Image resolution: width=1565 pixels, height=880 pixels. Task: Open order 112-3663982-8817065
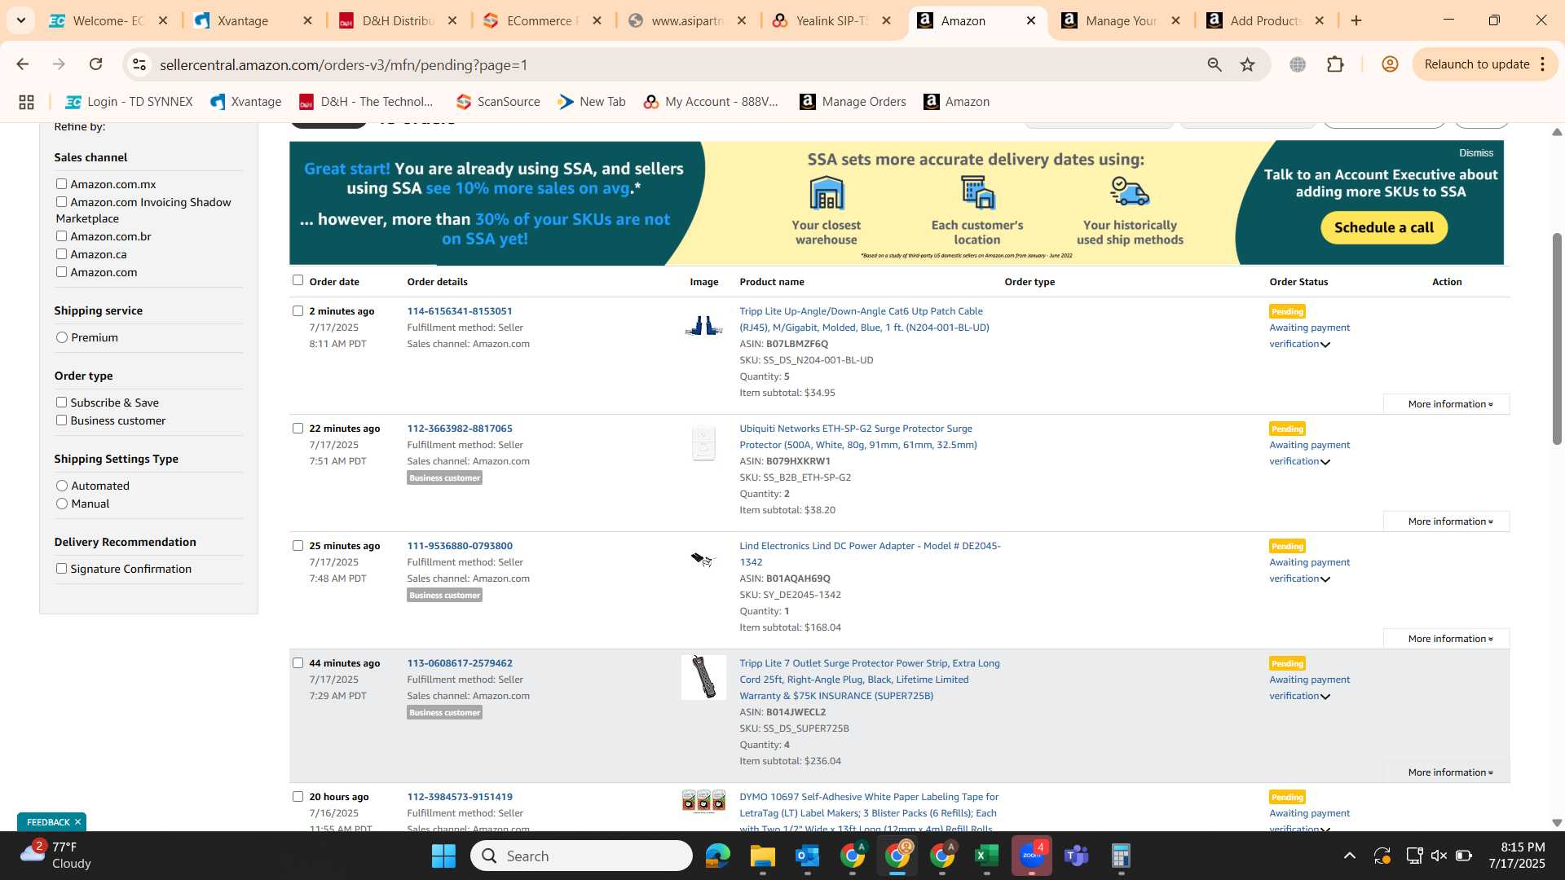click(x=460, y=429)
